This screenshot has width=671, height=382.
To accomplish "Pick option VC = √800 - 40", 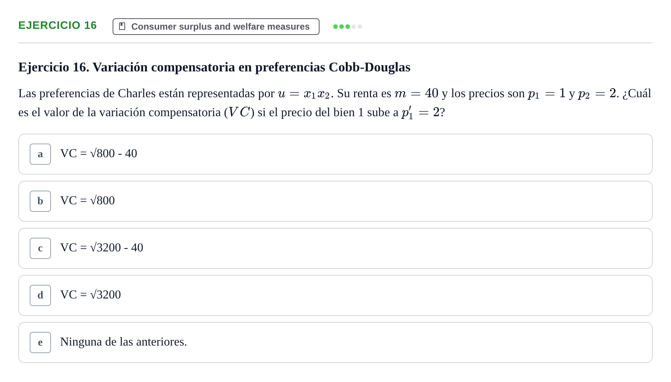I will pyautogui.click(x=335, y=154).
